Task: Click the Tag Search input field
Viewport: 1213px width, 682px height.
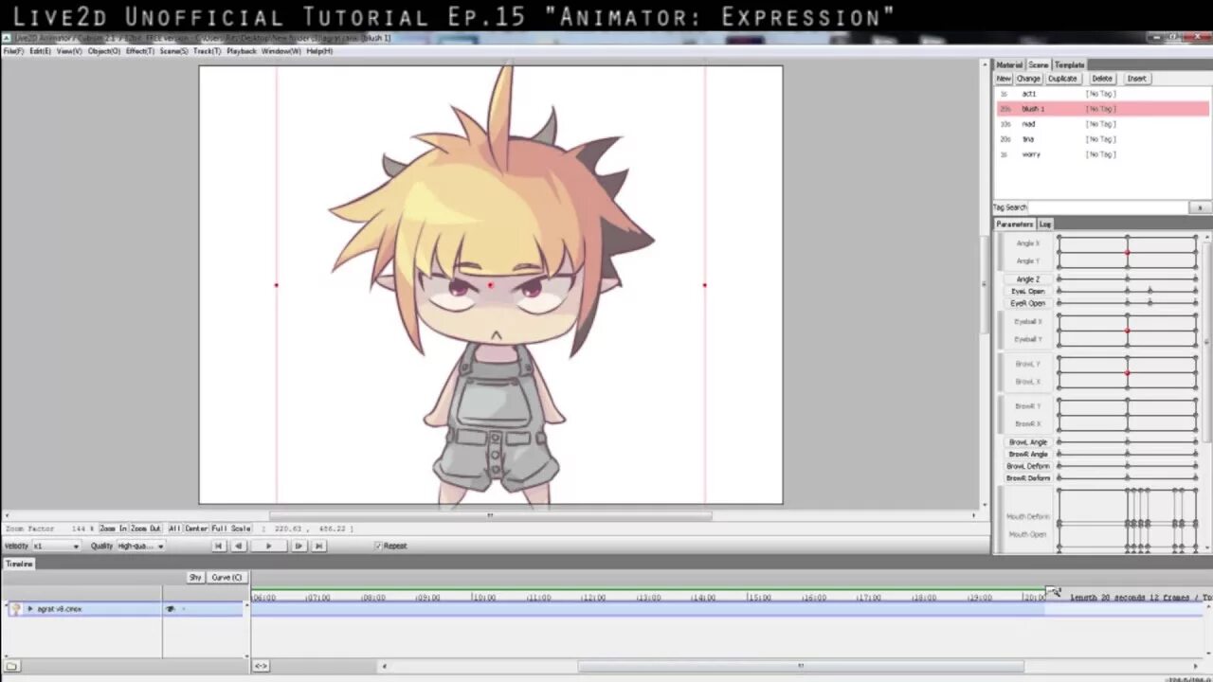Action: coord(1107,207)
